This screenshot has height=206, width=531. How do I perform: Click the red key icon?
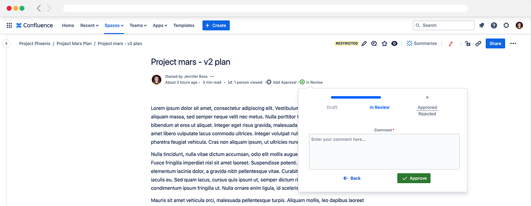point(451,44)
